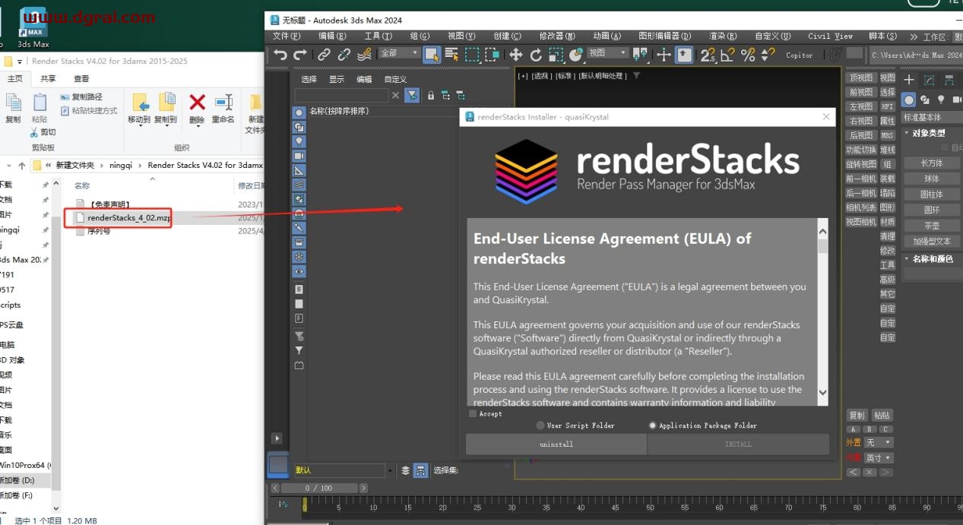Screen dimensions: 963x525
Task: Click frame 0 / 100 time slider
Action: 319,488
